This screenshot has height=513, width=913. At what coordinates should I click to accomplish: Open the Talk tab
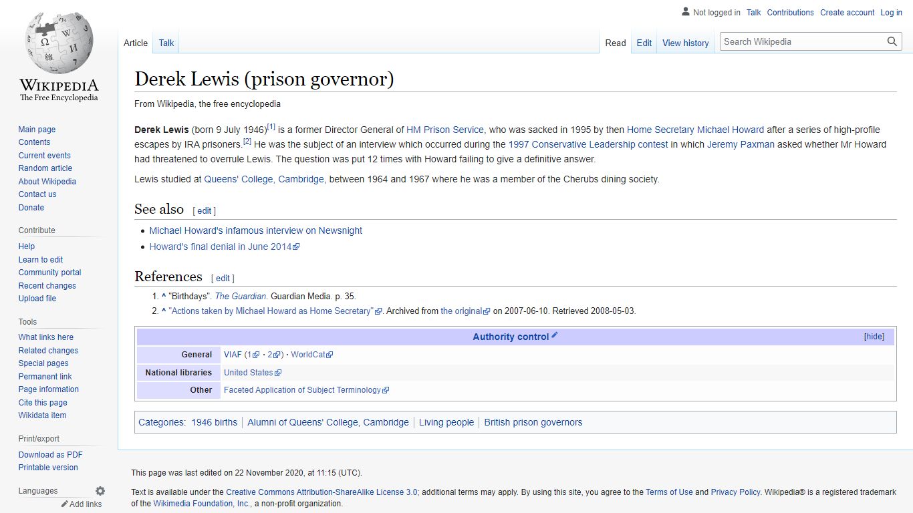(x=166, y=43)
